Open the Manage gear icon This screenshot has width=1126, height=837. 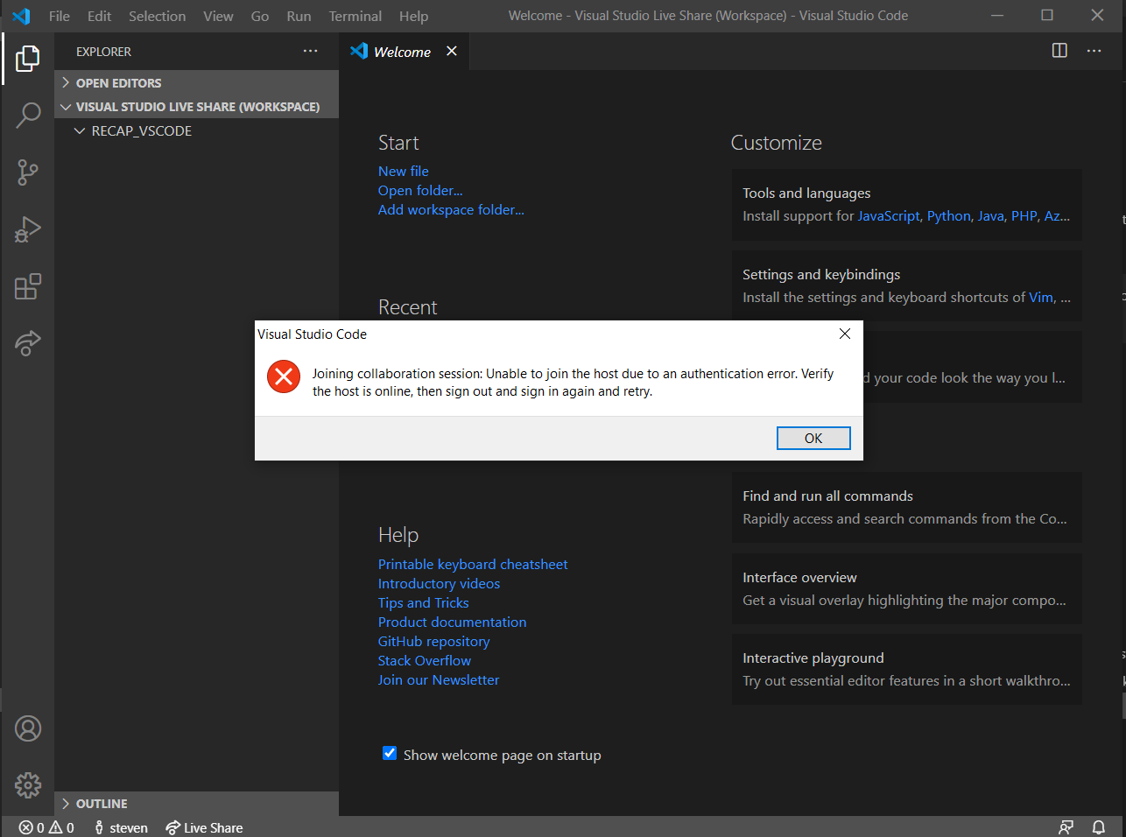[x=28, y=785]
